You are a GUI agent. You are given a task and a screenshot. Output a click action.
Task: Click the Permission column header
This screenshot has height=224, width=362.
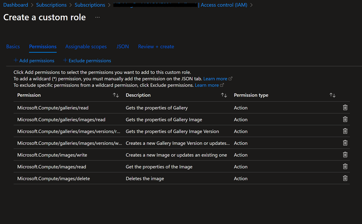[x=29, y=95]
